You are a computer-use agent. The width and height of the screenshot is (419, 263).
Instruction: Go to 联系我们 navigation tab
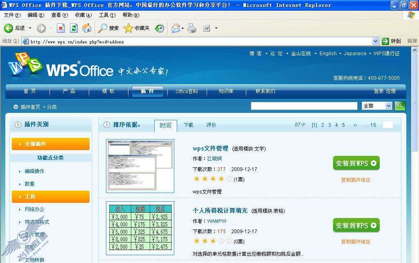265,91
